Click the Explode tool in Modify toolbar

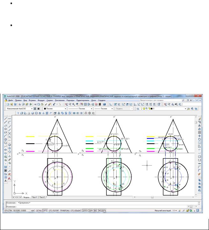(199, 174)
